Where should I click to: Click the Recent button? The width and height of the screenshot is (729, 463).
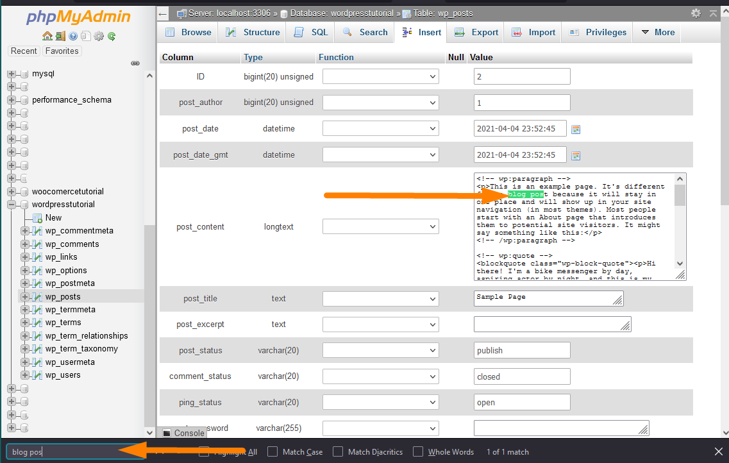tap(24, 51)
